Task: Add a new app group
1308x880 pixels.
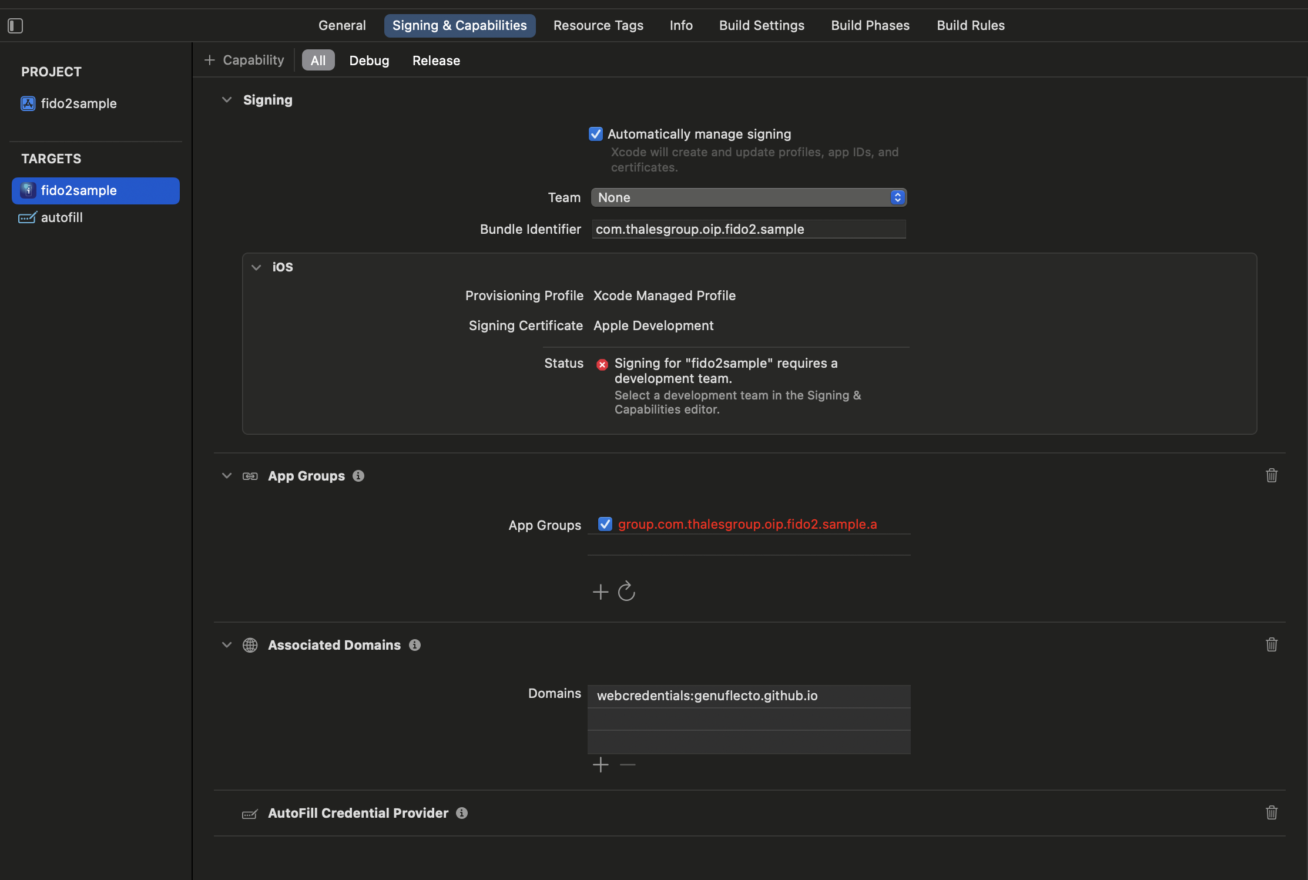Action: click(x=601, y=592)
